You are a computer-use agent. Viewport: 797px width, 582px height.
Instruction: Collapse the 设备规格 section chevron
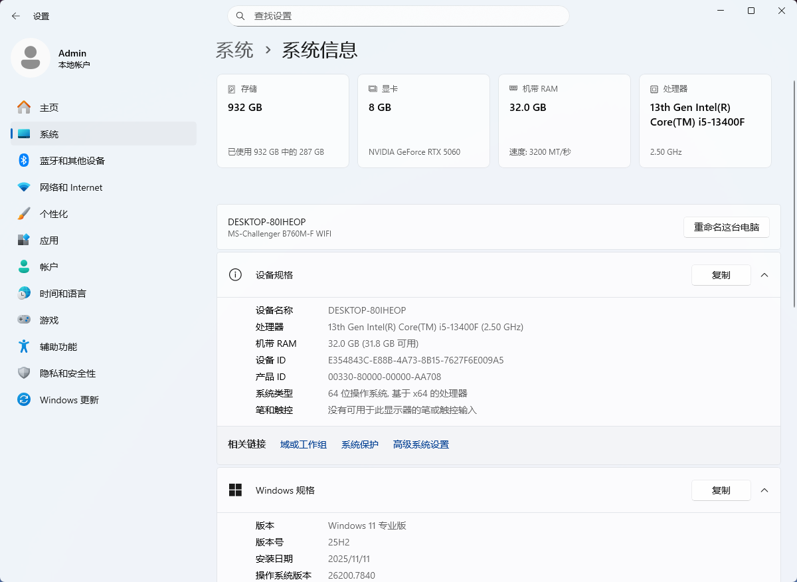tap(764, 275)
